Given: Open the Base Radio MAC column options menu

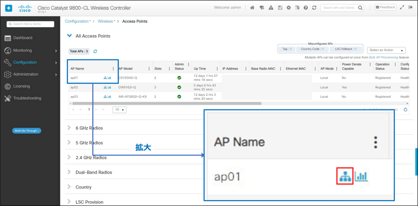Looking at the screenshot, I should pos(280,69).
